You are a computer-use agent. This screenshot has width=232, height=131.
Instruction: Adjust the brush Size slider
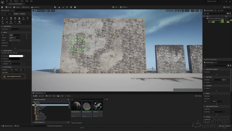click(x=15, y=35)
